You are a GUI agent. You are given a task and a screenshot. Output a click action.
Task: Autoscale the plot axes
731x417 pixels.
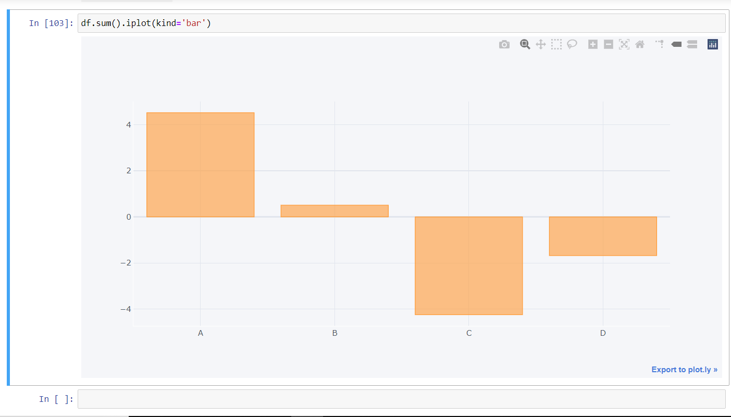pos(624,45)
